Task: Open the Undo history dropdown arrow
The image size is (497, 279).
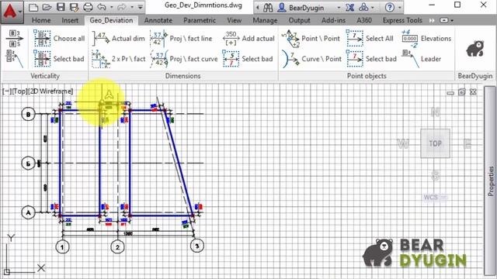Action: 111,7
